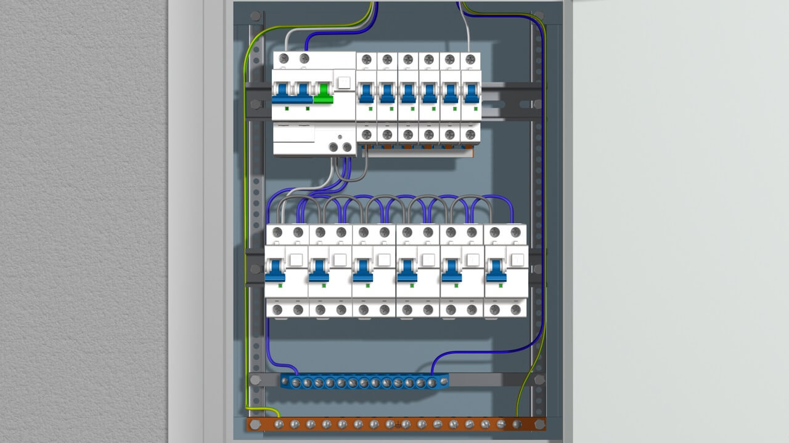Push the white test button on the main RCD
The image size is (789, 443).
point(345,82)
